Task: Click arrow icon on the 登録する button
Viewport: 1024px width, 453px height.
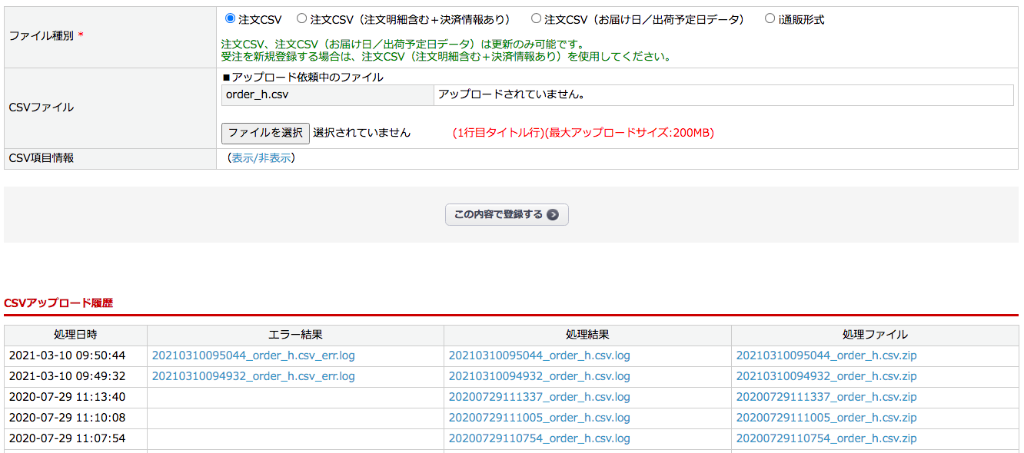Action: coord(553,215)
